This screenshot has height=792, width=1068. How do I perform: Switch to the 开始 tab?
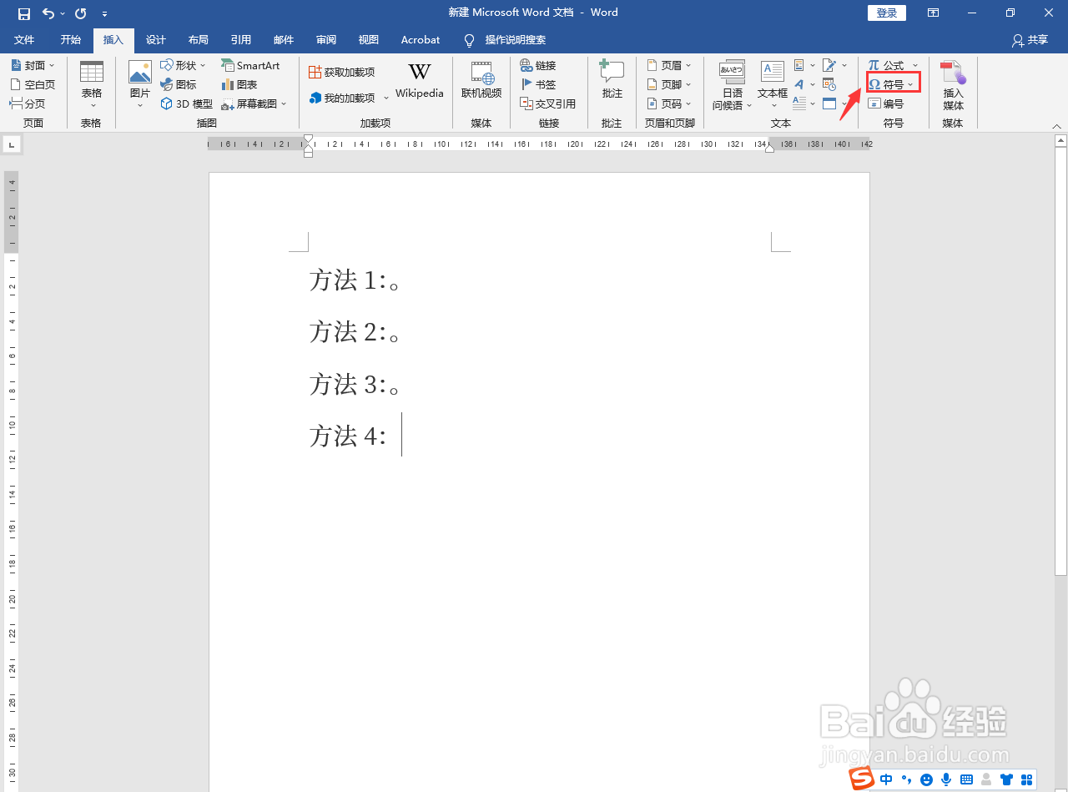click(x=71, y=39)
